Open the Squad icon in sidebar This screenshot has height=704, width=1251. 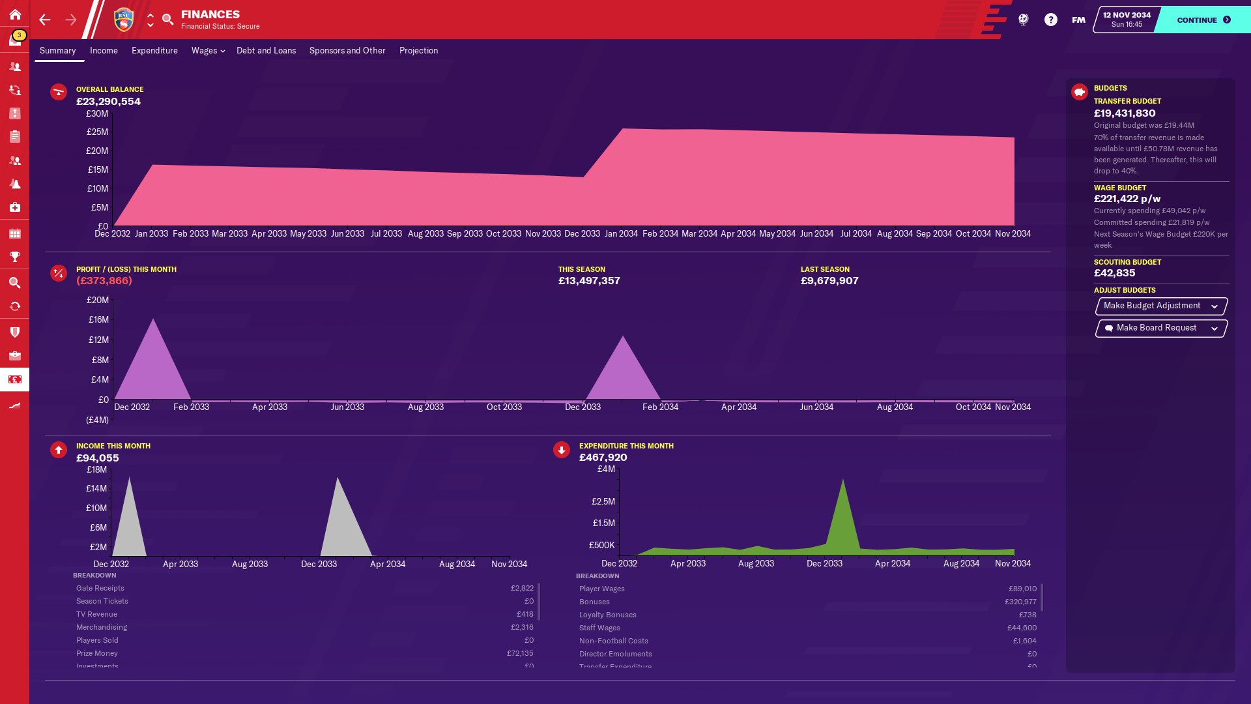[x=15, y=66]
